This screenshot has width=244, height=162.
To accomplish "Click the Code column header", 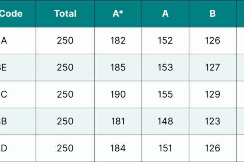I will tap(11, 13).
